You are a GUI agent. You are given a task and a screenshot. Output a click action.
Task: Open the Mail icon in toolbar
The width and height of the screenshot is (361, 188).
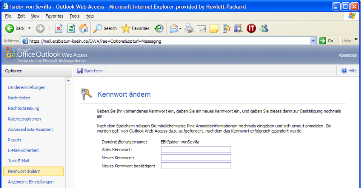click(x=174, y=28)
